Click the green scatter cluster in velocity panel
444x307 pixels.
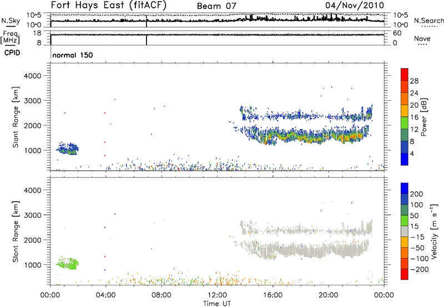click(68, 264)
